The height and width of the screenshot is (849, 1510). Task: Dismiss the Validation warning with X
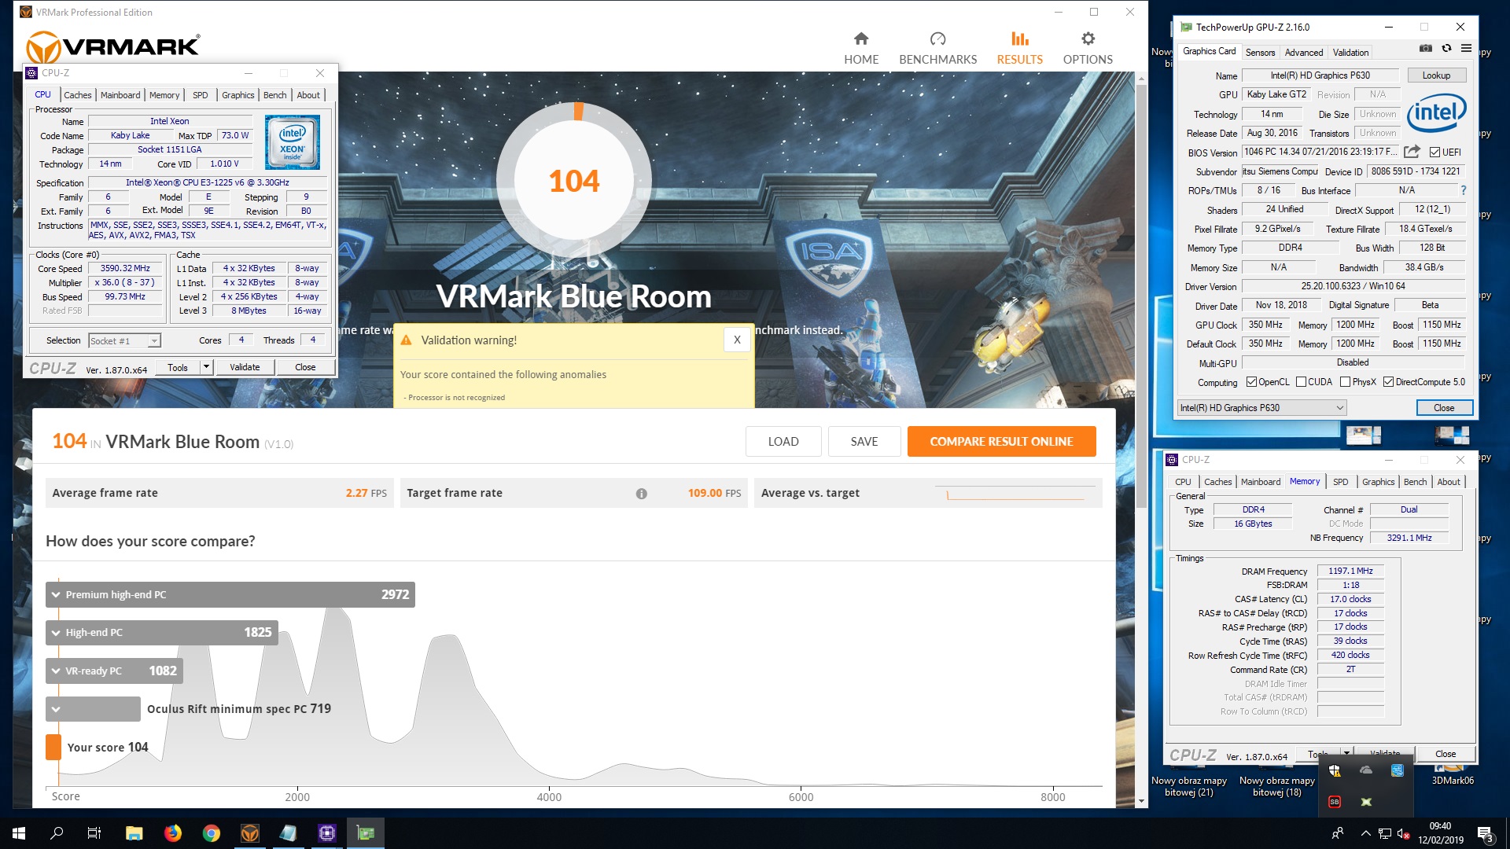[x=737, y=340]
